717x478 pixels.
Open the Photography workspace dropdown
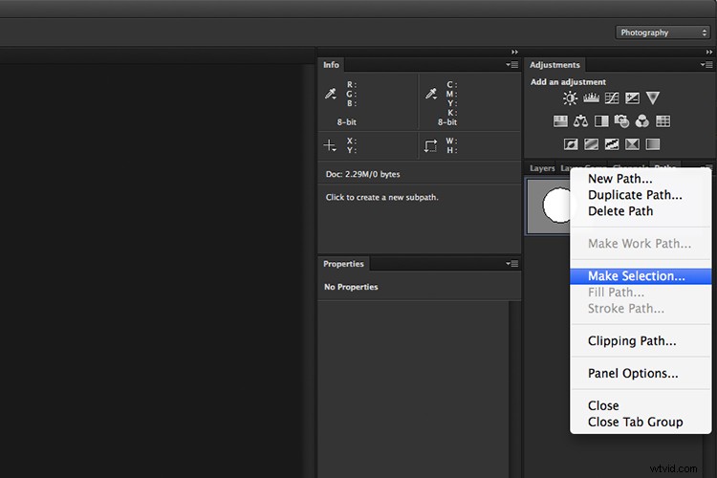point(663,33)
